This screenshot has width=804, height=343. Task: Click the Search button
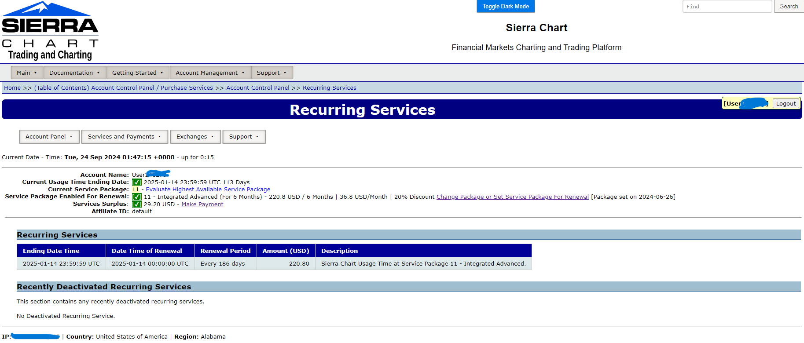tap(789, 6)
